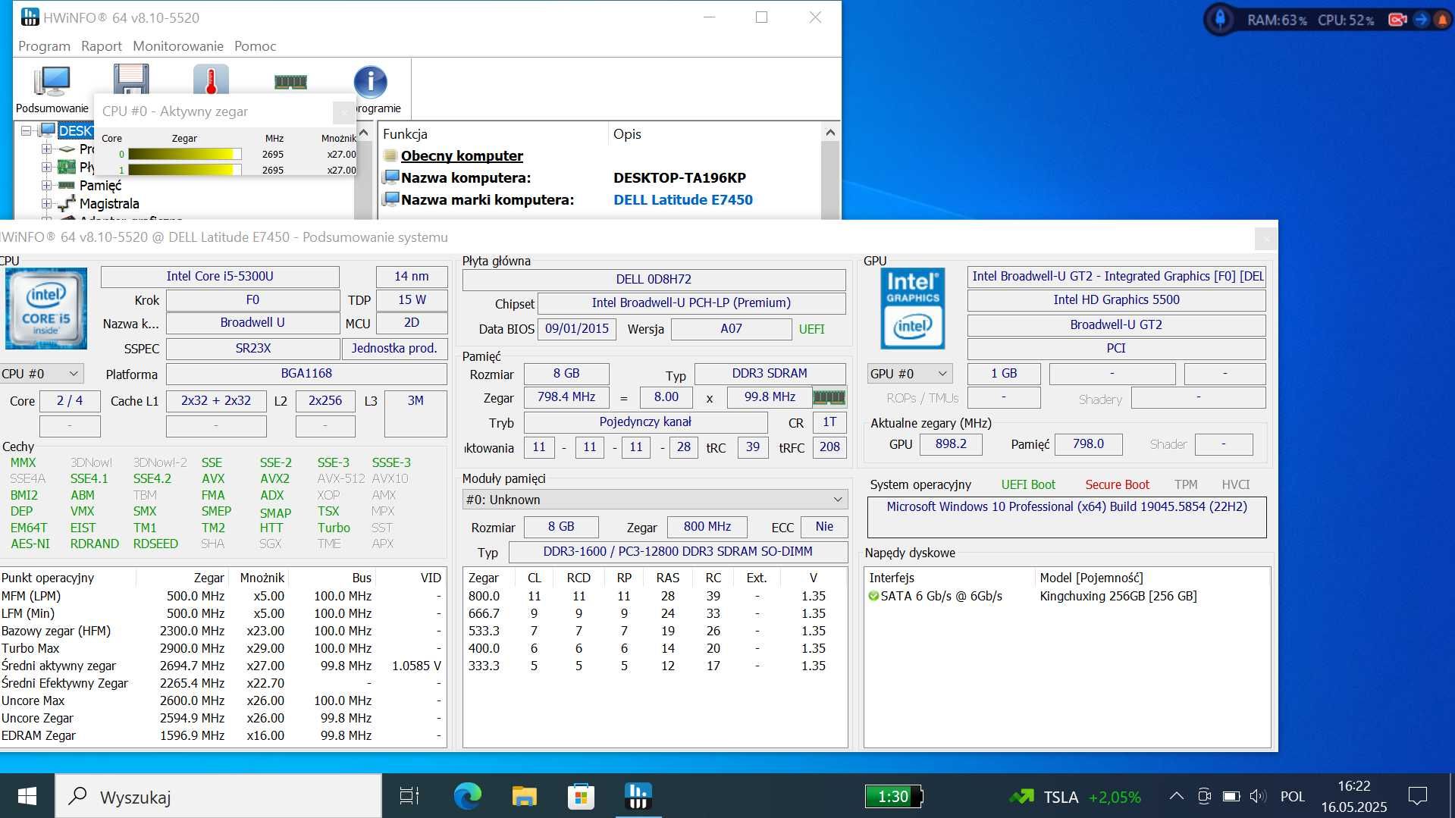Image resolution: width=1455 pixels, height=818 pixels.
Task: Click the memory module toolbar icon
Action: (x=290, y=81)
